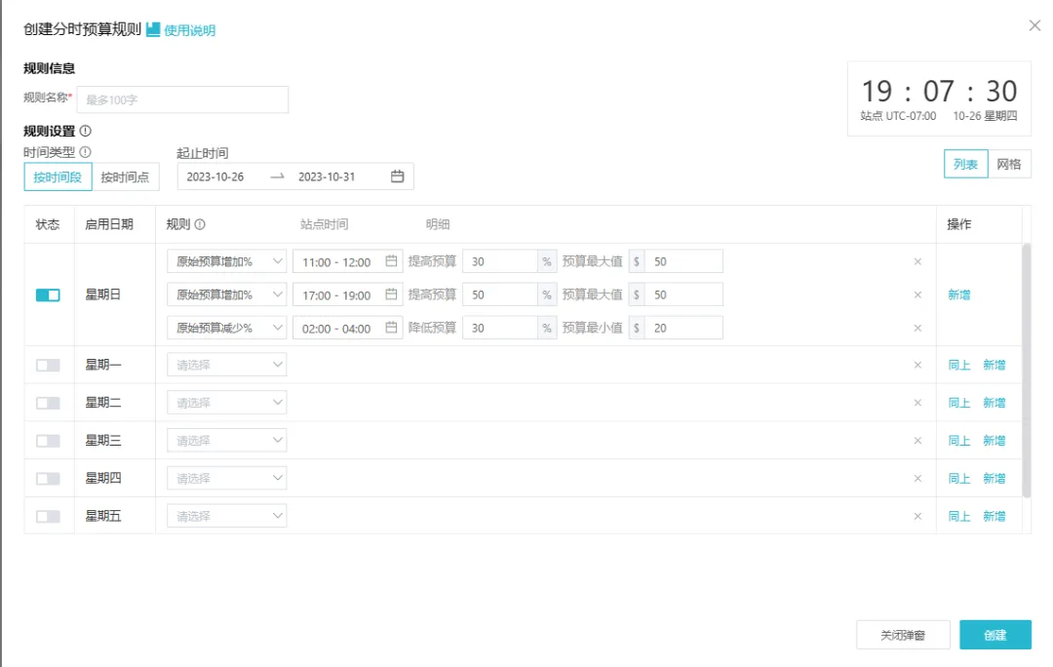The image size is (1053, 667).
Task: Click 预算最大值 field in 11:00 - 12:00 row
Action: (x=683, y=261)
